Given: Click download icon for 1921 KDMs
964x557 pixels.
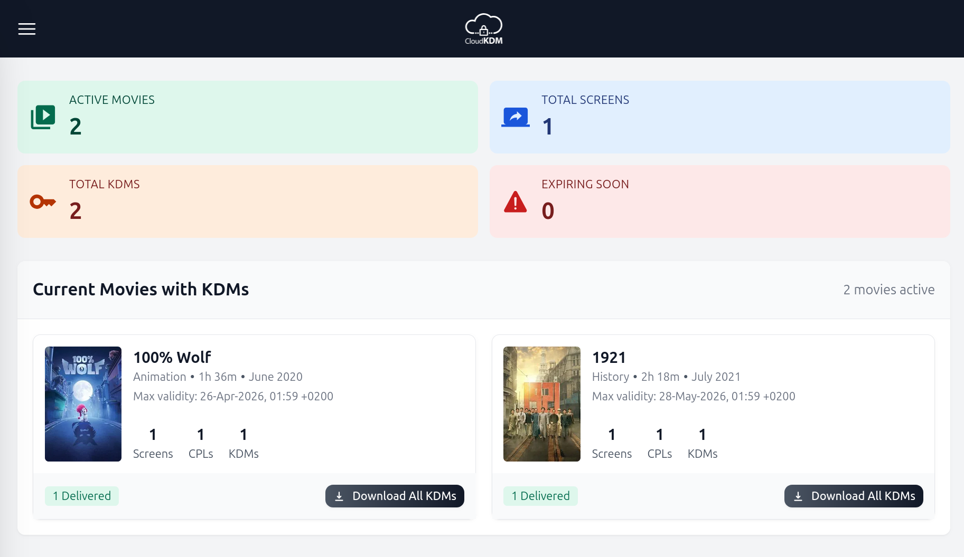Looking at the screenshot, I should [x=798, y=496].
